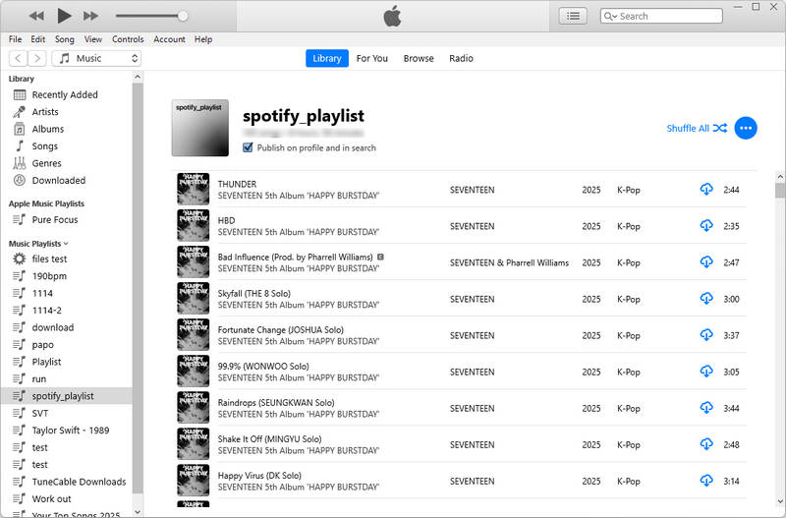The image size is (786, 518).
Task: Select the Library tab
Action: pos(327,58)
